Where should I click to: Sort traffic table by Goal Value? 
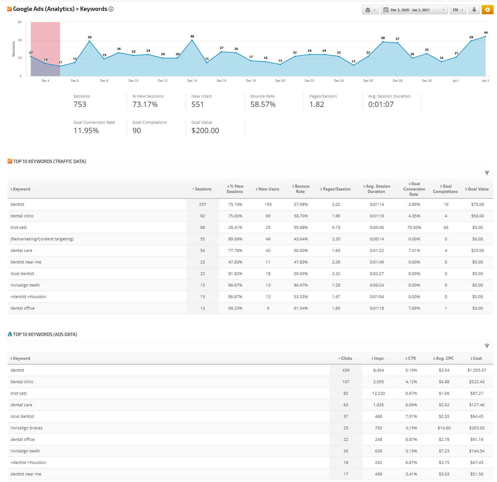pyautogui.click(x=477, y=189)
